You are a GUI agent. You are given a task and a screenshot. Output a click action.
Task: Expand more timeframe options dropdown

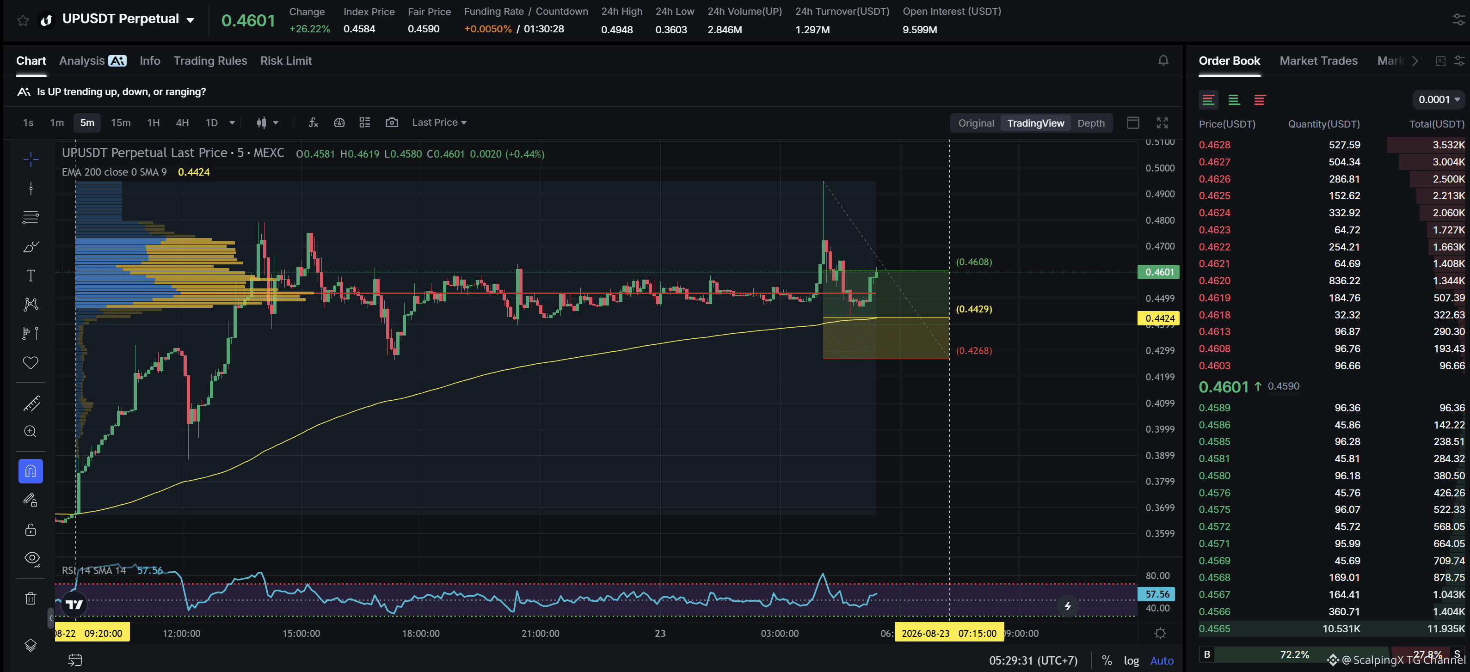(232, 122)
